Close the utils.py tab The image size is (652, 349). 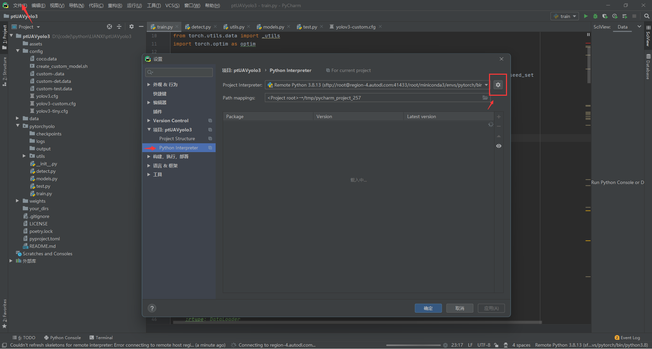pos(249,26)
